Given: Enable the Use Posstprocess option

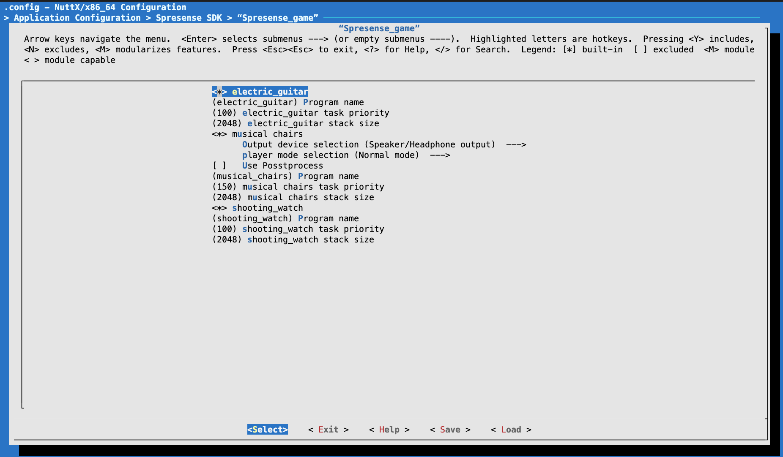Looking at the screenshot, I should pyautogui.click(x=219, y=166).
